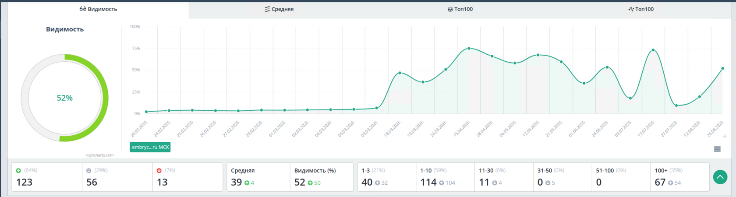
Task: Click the 18.03.2026 chart data point
Action: (x=400, y=73)
